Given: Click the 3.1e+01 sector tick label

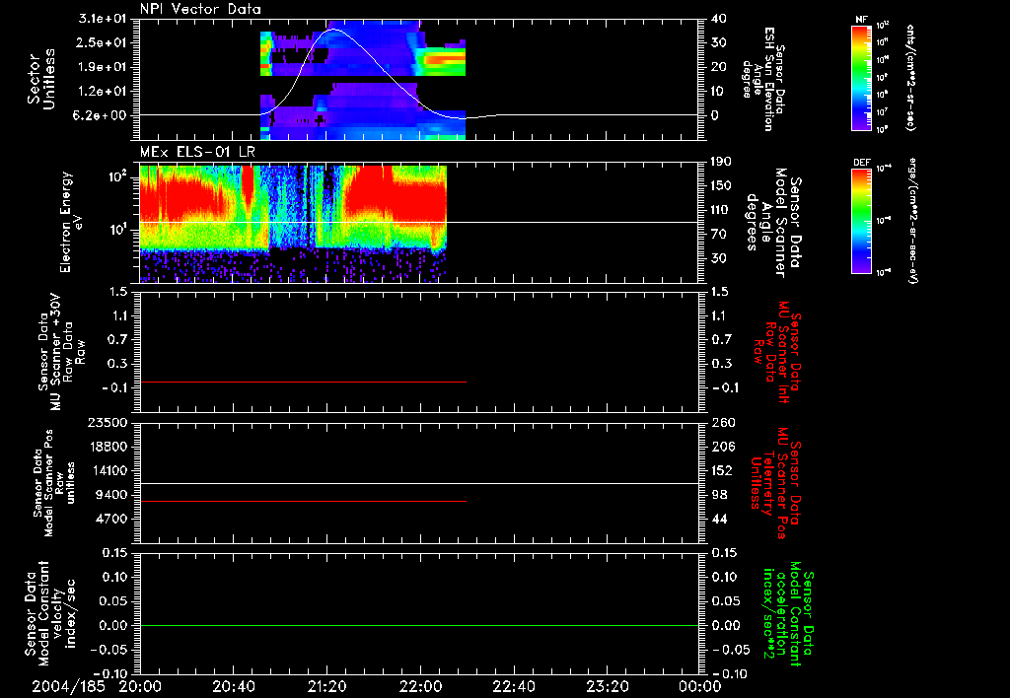Looking at the screenshot, I should pyautogui.click(x=104, y=19).
